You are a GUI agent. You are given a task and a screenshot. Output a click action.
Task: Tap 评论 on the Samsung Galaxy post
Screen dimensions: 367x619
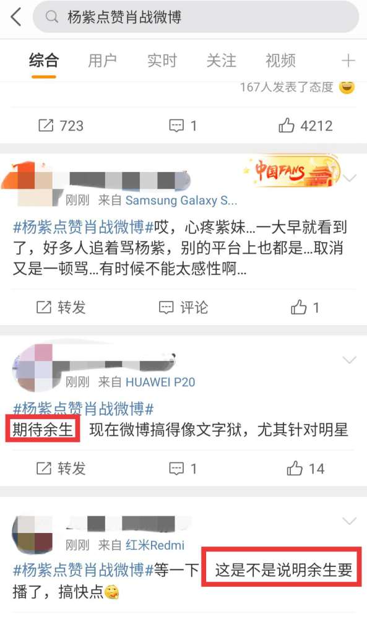pos(183,307)
